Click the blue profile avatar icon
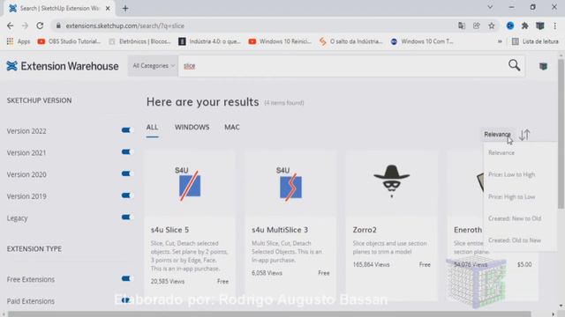Viewport: 565px width, 317px height. tap(510, 26)
